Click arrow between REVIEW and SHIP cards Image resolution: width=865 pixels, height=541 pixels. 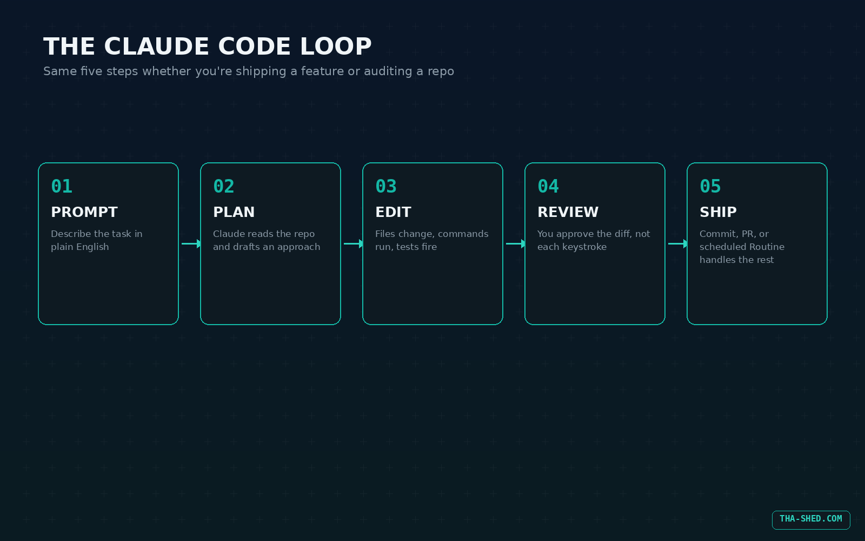[x=678, y=244]
